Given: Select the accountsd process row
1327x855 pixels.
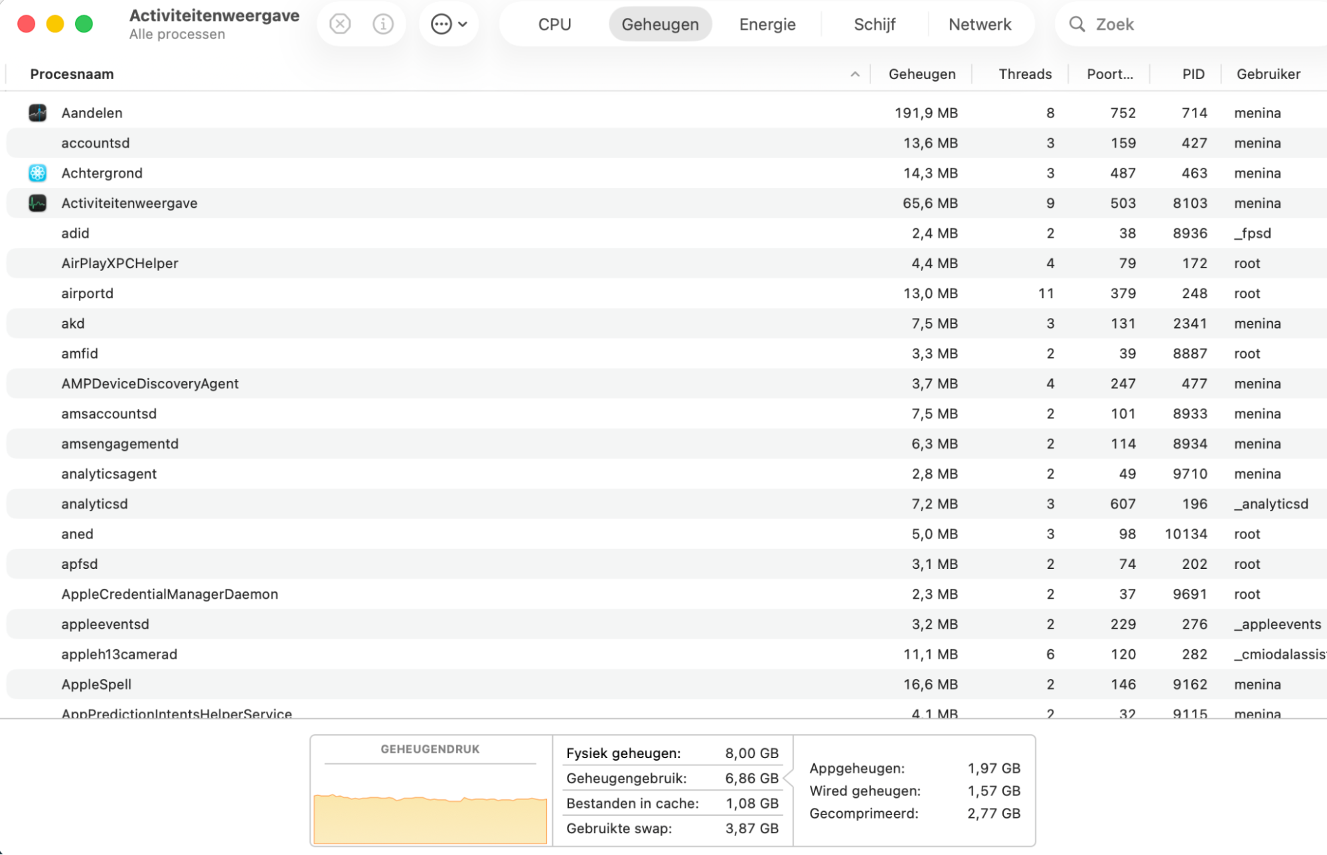Looking at the screenshot, I should coord(666,143).
